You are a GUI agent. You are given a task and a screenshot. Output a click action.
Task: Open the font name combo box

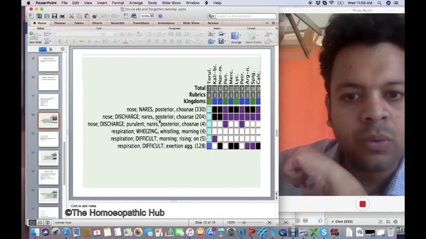pyautogui.click(x=80, y=34)
